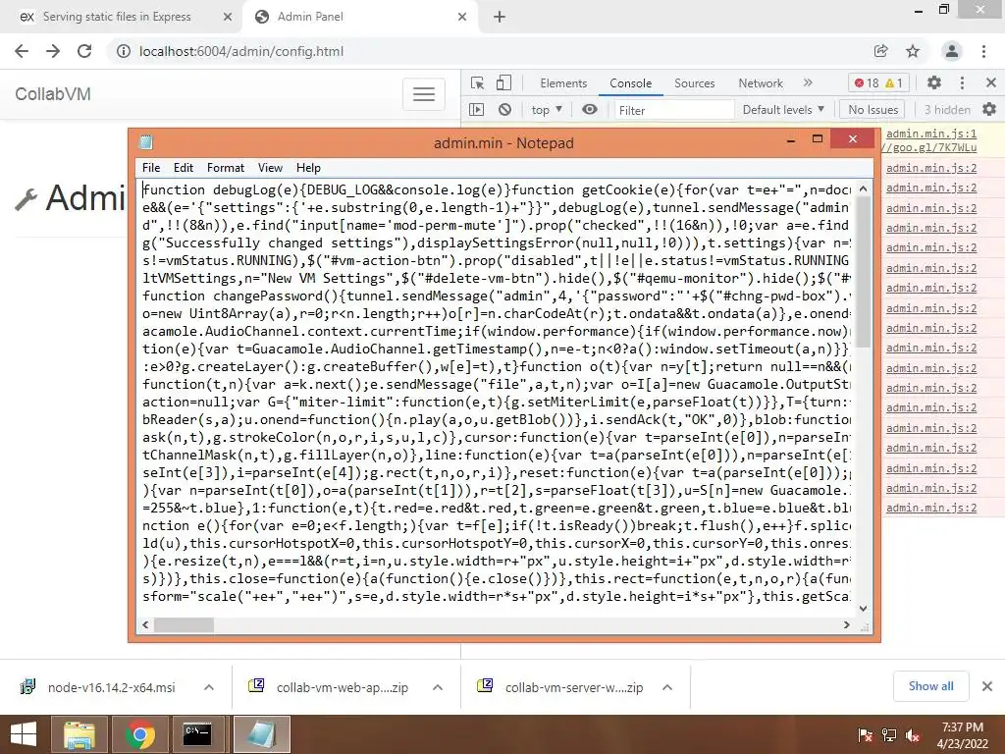Open the Windows Start button
The width and height of the screenshot is (1005, 754).
point(24,734)
